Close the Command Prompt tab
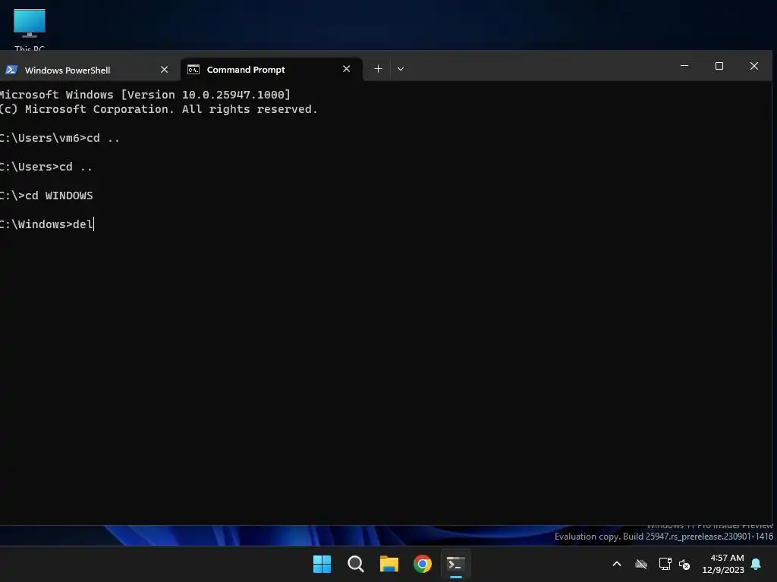 (x=346, y=69)
